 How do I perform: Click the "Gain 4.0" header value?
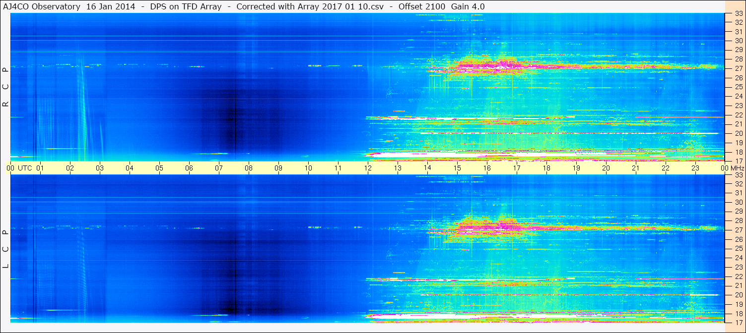click(468, 6)
